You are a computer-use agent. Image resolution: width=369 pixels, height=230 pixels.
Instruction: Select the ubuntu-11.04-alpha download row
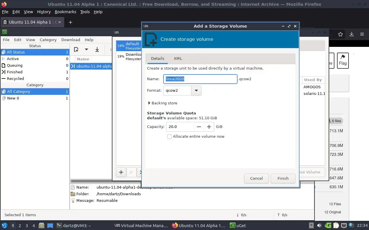[x=91, y=66]
